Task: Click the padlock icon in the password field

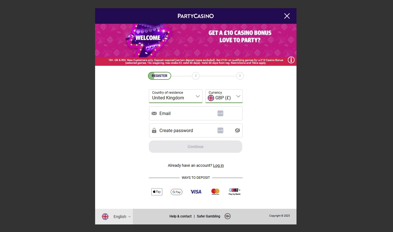Action: [x=154, y=130]
